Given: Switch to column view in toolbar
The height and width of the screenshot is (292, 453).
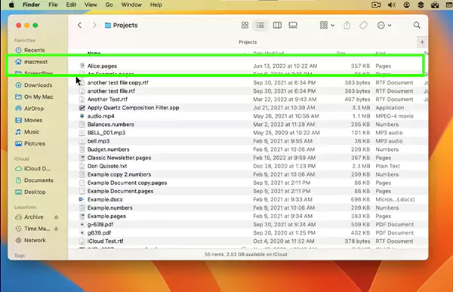Looking at the screenshot, I should point(277,26).
